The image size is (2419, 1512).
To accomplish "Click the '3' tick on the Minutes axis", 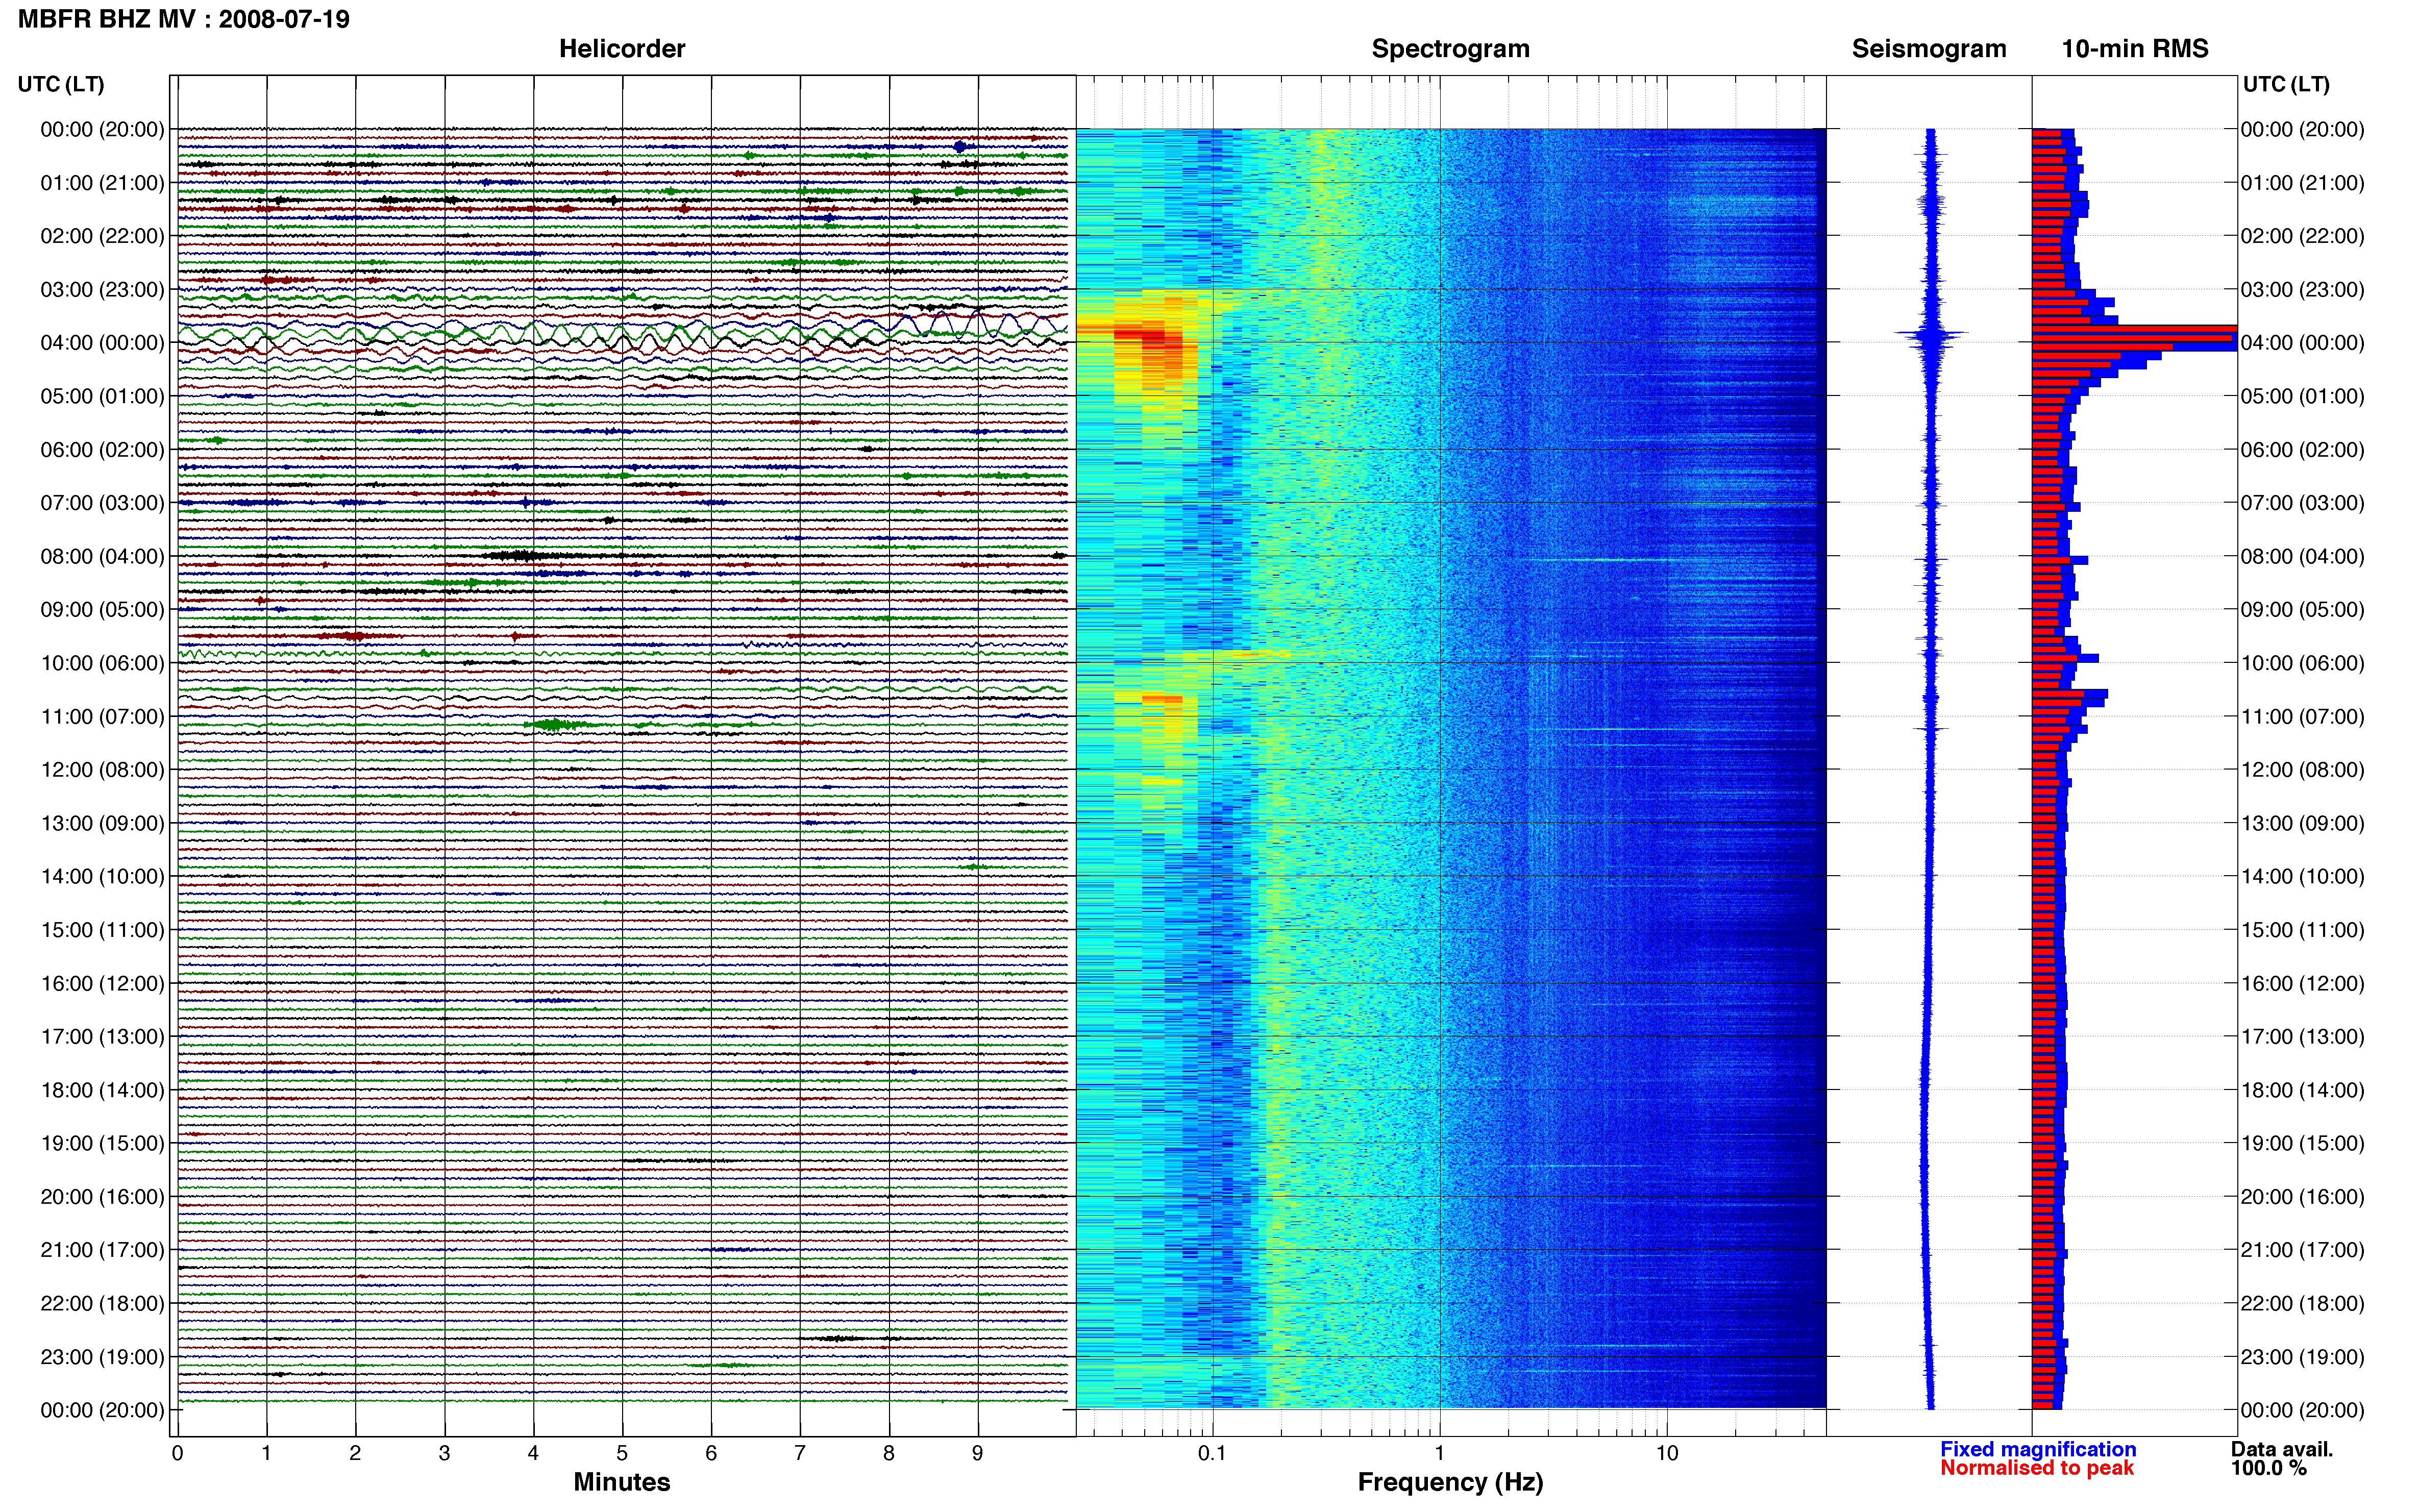I will [x=444, y=1454].
